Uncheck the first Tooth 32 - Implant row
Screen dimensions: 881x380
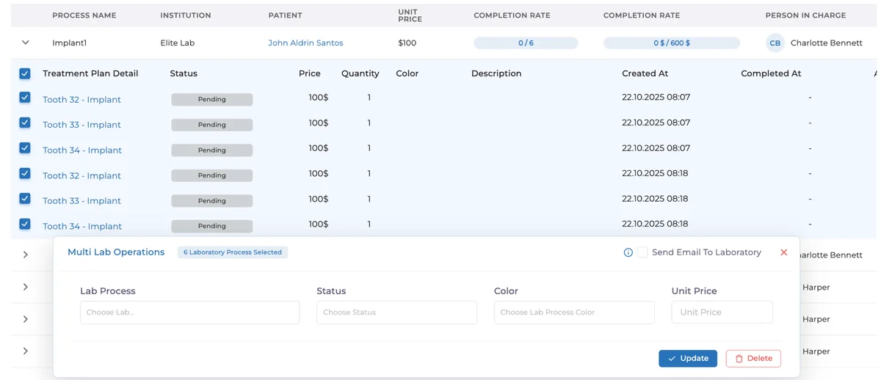point(25,98)
